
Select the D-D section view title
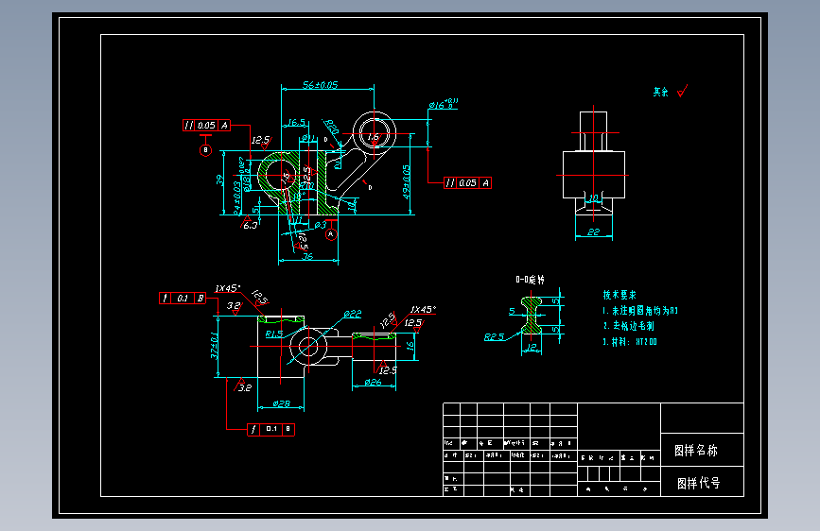[530, 280]
